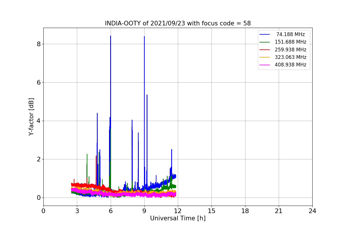
Task: Click x-axis tick label 21
Action: coord(279,211)
